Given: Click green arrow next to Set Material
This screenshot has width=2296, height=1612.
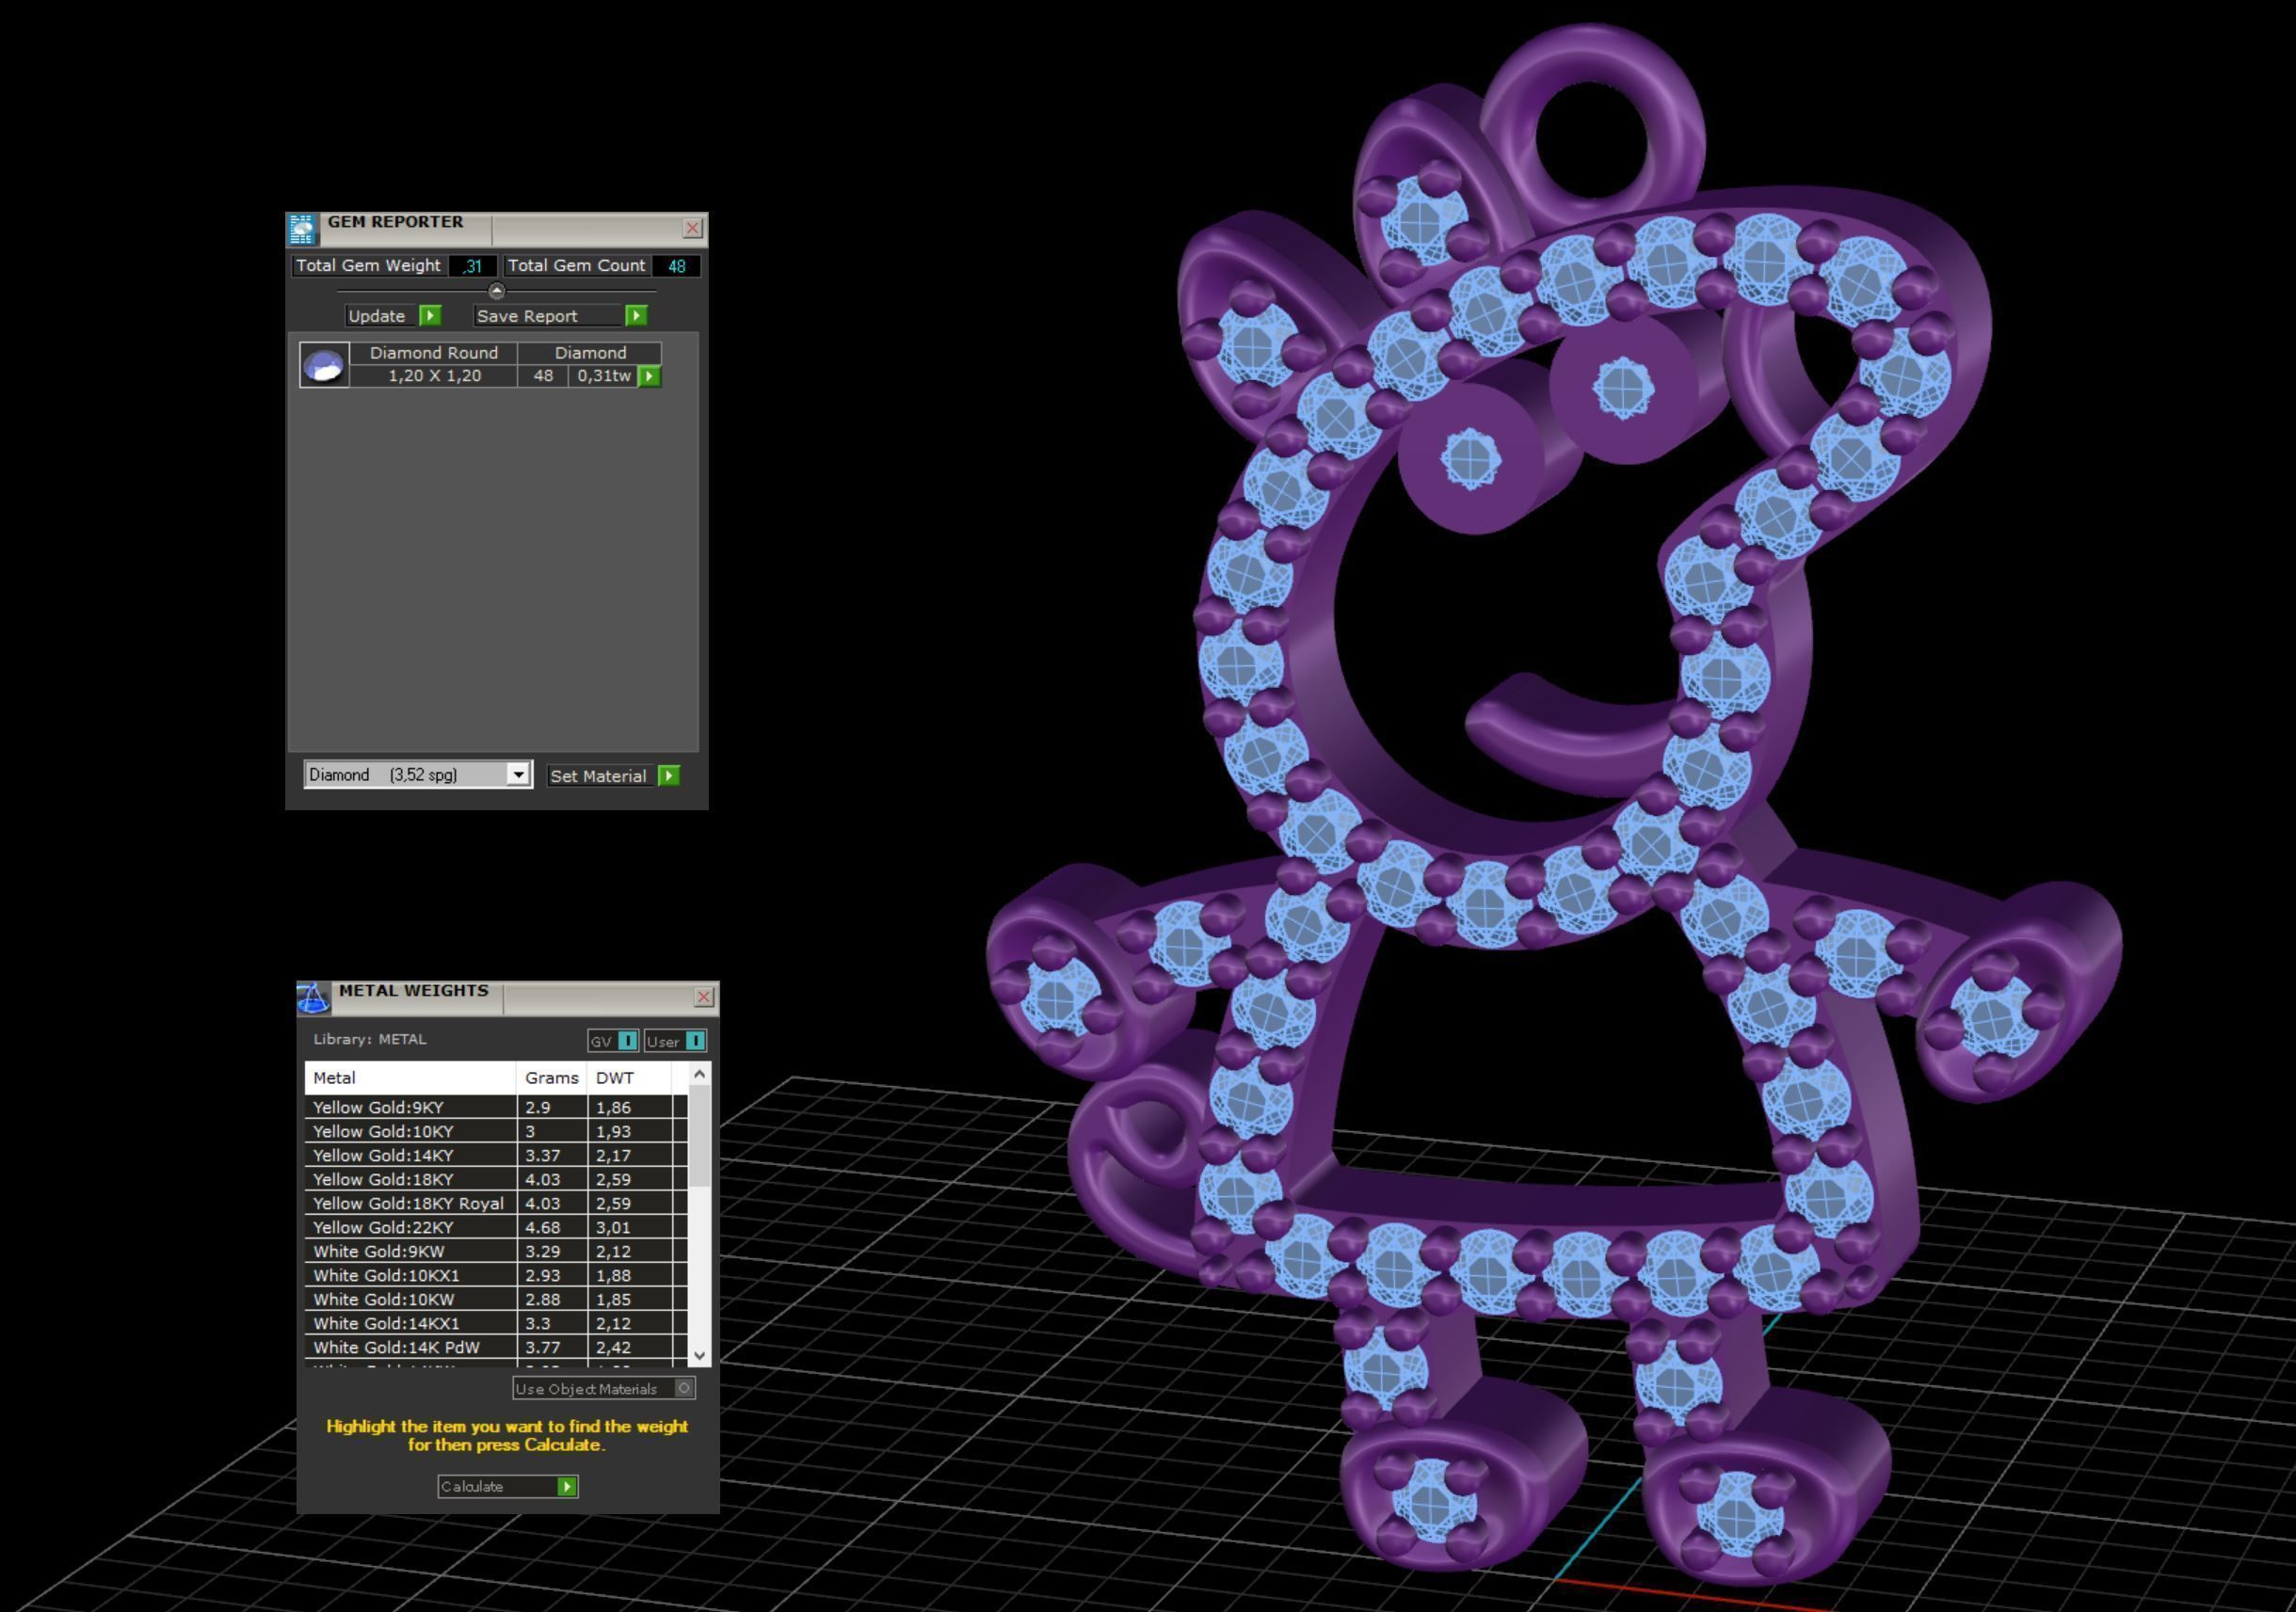Looking at the screenshot, I should 669,775.
